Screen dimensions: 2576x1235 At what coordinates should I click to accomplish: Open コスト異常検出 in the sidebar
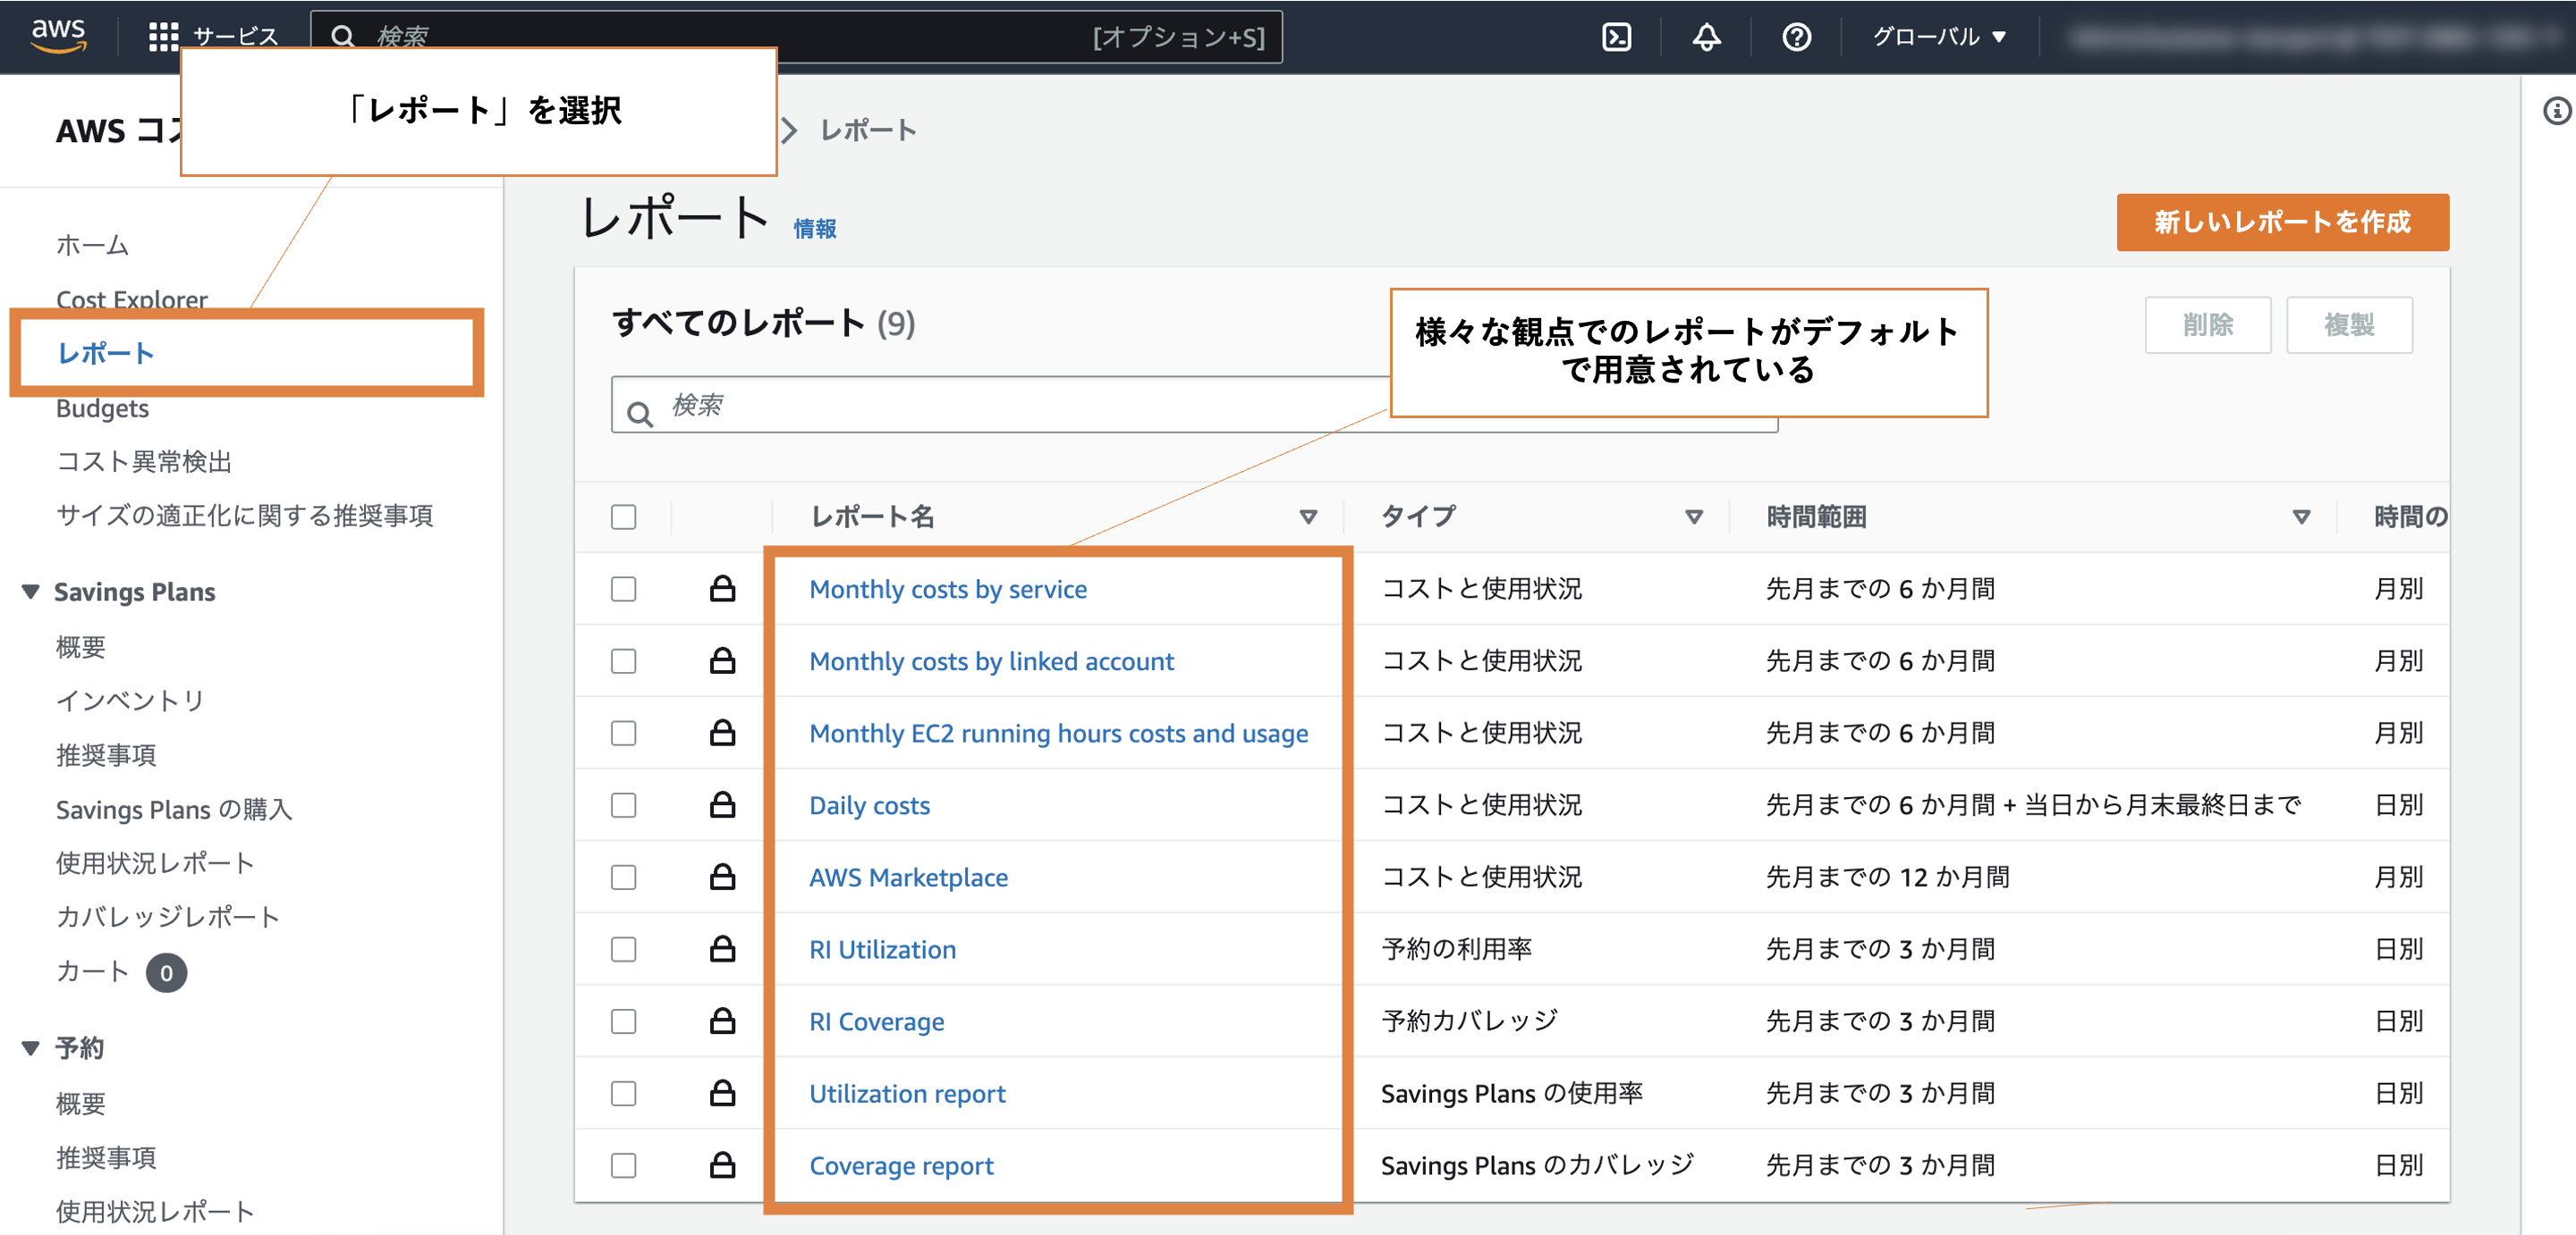click(144, 462)
